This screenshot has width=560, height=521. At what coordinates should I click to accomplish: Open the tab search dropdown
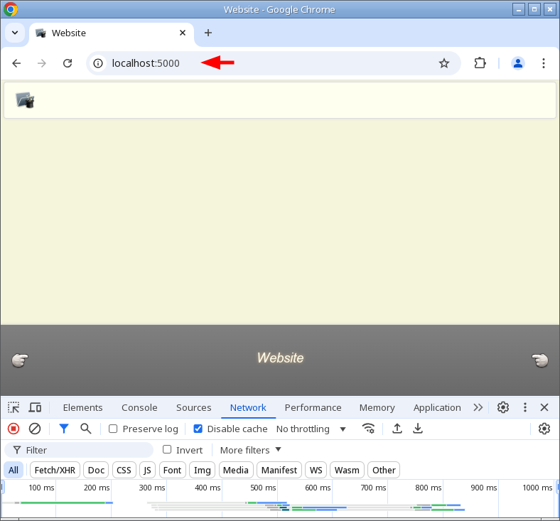click(x=15, y=33)
